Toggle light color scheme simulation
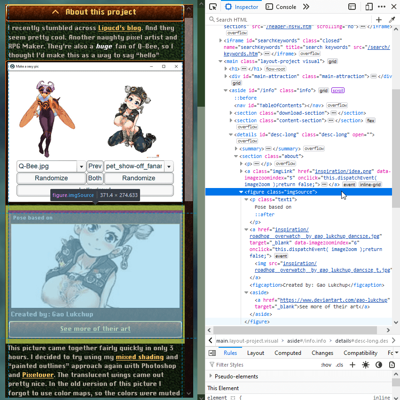 point(366,365)
